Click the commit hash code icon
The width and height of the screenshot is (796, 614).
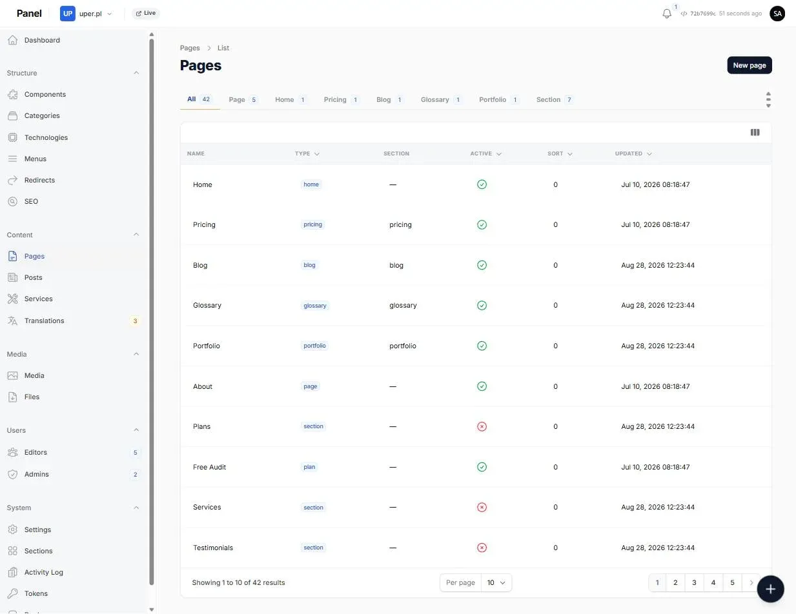684,14
